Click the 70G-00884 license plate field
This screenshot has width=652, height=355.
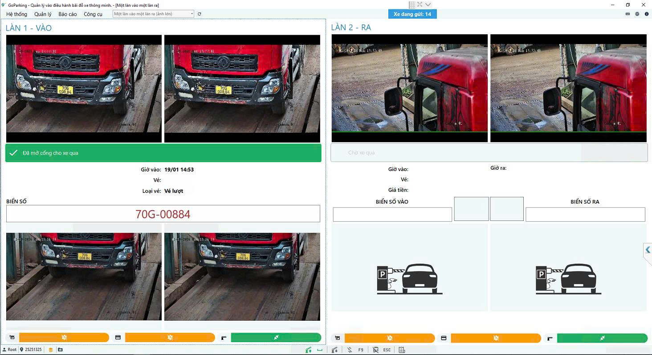[163, 214]
